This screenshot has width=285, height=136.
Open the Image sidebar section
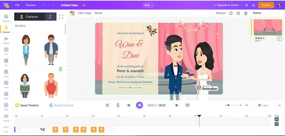click(6, 73)
